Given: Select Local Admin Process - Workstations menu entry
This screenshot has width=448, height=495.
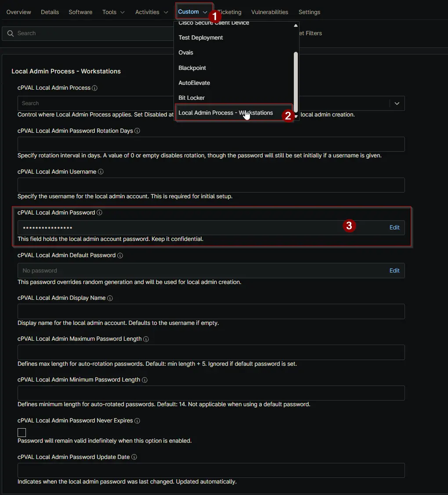Looking at the screenshot, I should (x=225, y=113).
